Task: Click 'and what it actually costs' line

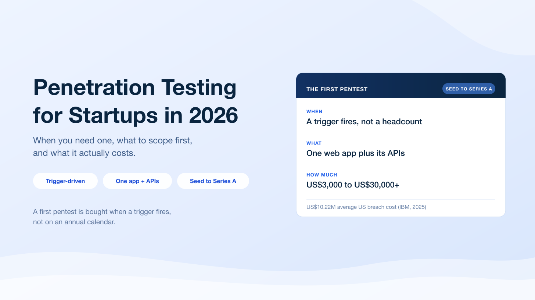Action: 84,153
